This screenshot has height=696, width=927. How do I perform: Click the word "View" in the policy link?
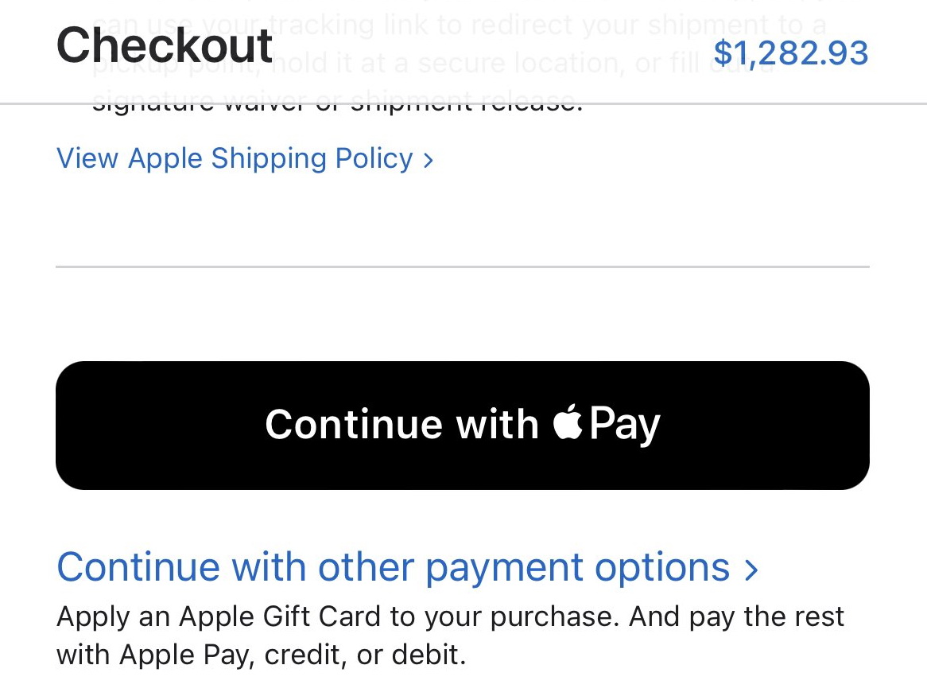click(x=87, y=158)
